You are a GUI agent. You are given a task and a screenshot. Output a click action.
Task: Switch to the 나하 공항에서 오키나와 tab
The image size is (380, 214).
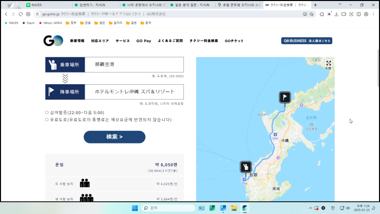click(144, 5)
